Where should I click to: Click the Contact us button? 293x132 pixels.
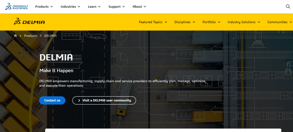(x=52, y=100)
